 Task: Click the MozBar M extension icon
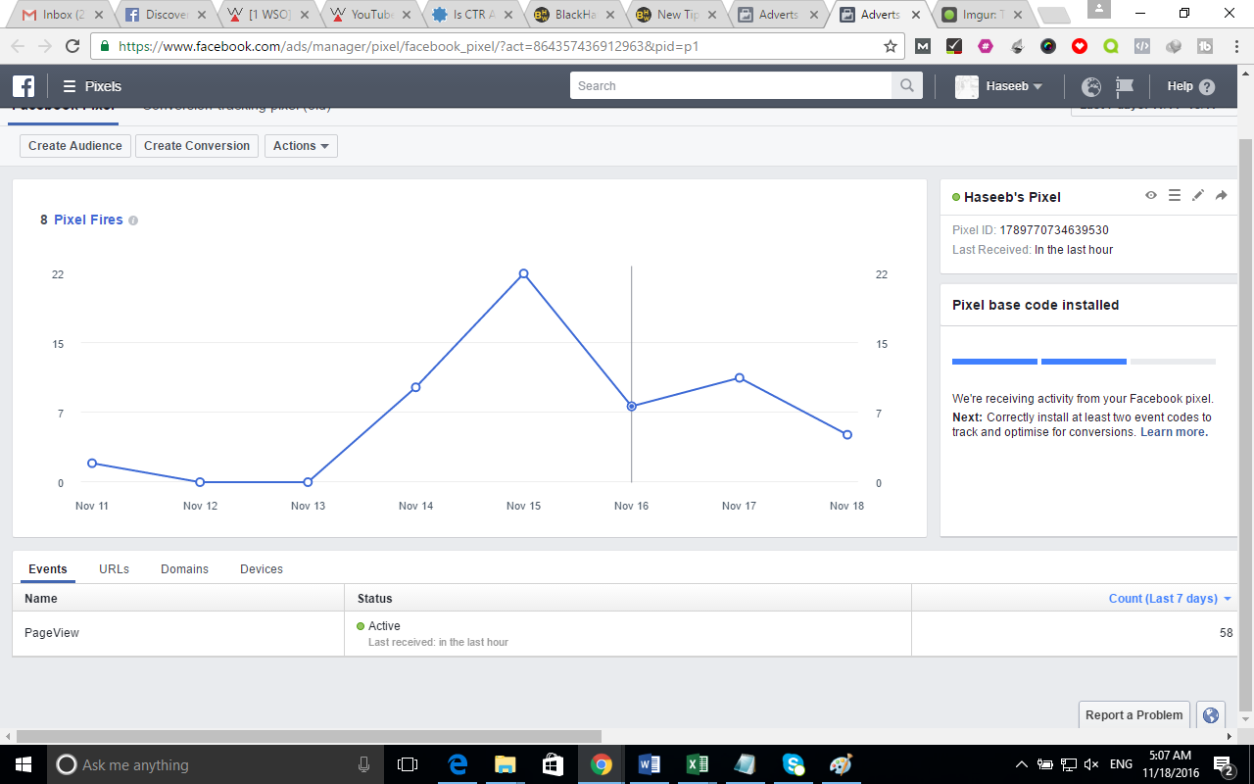923,46
